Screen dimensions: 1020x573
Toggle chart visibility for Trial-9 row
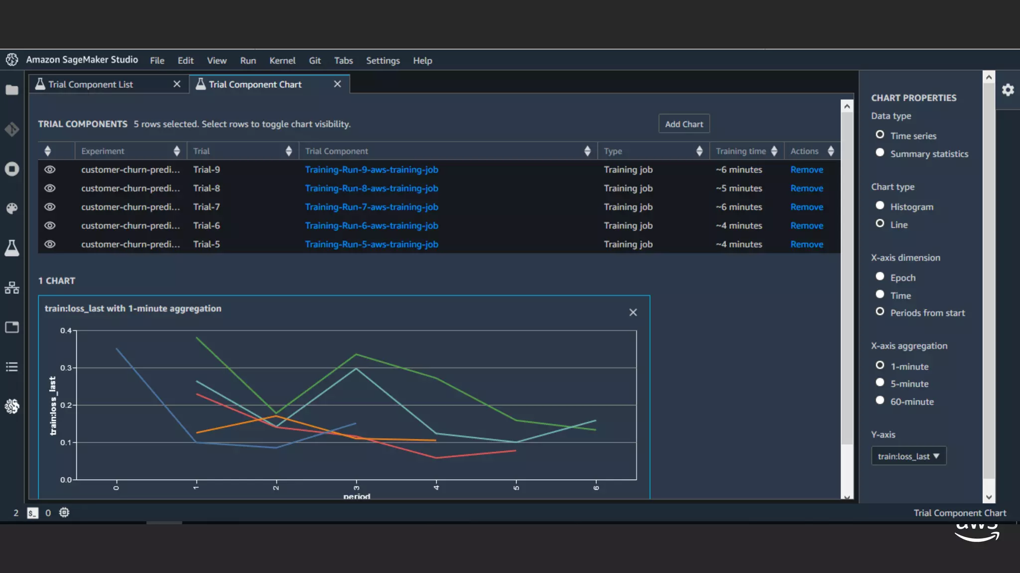point(50,170)
